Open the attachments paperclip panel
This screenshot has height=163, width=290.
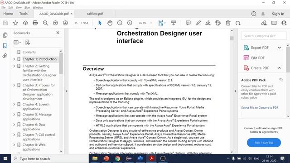tap(5, 56)
